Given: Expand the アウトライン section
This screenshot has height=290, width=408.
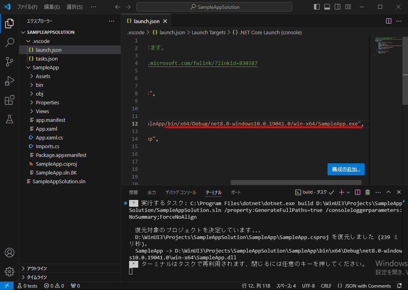Looking at the screenshot, I should 70,268.
